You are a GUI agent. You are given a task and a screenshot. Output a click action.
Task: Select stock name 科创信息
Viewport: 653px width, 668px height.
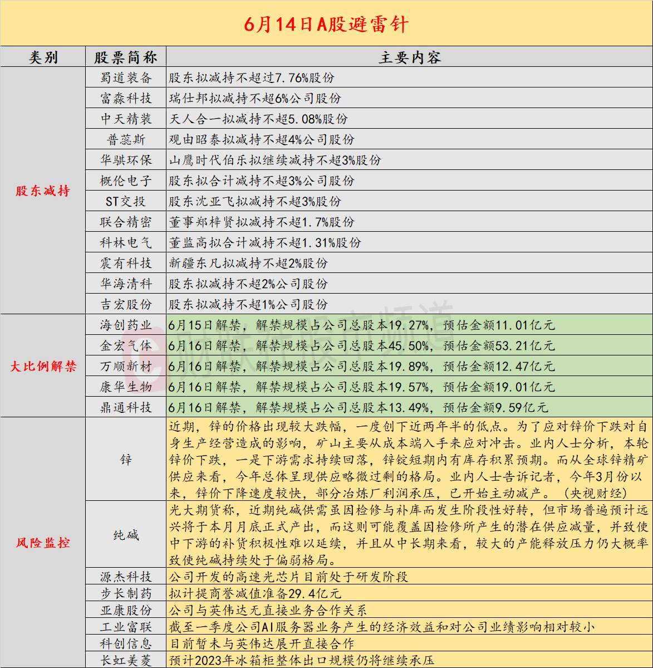[126, 643]
